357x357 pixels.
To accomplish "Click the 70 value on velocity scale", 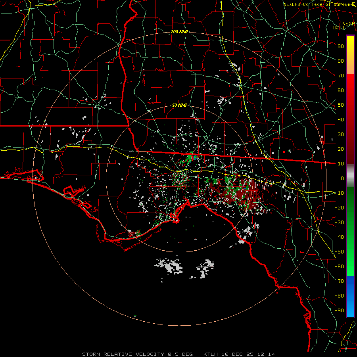I will (341, 76).
